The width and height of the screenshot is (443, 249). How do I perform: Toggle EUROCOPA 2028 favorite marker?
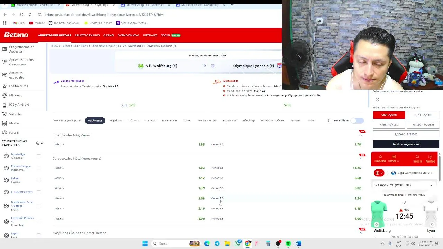[x=39, y=192]
